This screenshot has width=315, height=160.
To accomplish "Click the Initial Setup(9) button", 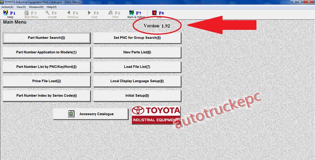I will pyautogui.click(x=137, y=95).
